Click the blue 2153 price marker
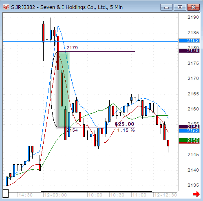Image resolution: width=203 pixels, height=201 pixels. click(189, 130)
